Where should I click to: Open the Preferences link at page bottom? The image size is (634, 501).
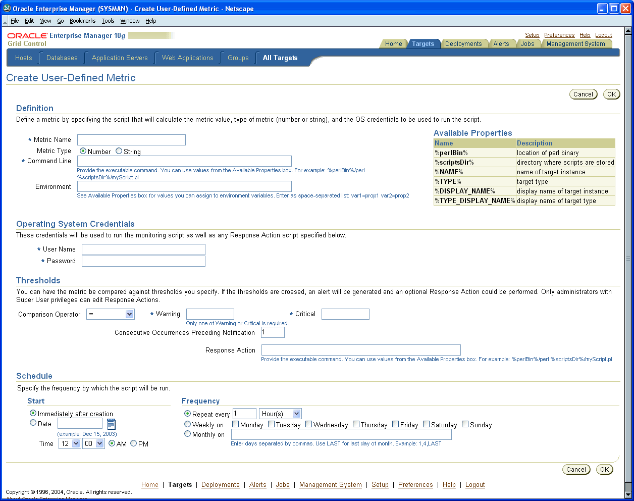(415, 485)
